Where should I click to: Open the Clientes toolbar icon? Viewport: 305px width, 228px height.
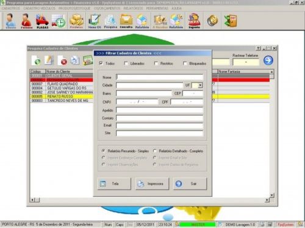coord(10,21)
